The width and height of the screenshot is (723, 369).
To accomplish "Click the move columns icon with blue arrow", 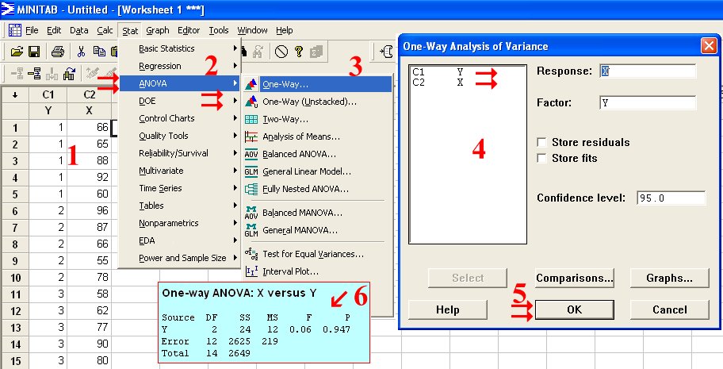I will click(x=69, y=73).
